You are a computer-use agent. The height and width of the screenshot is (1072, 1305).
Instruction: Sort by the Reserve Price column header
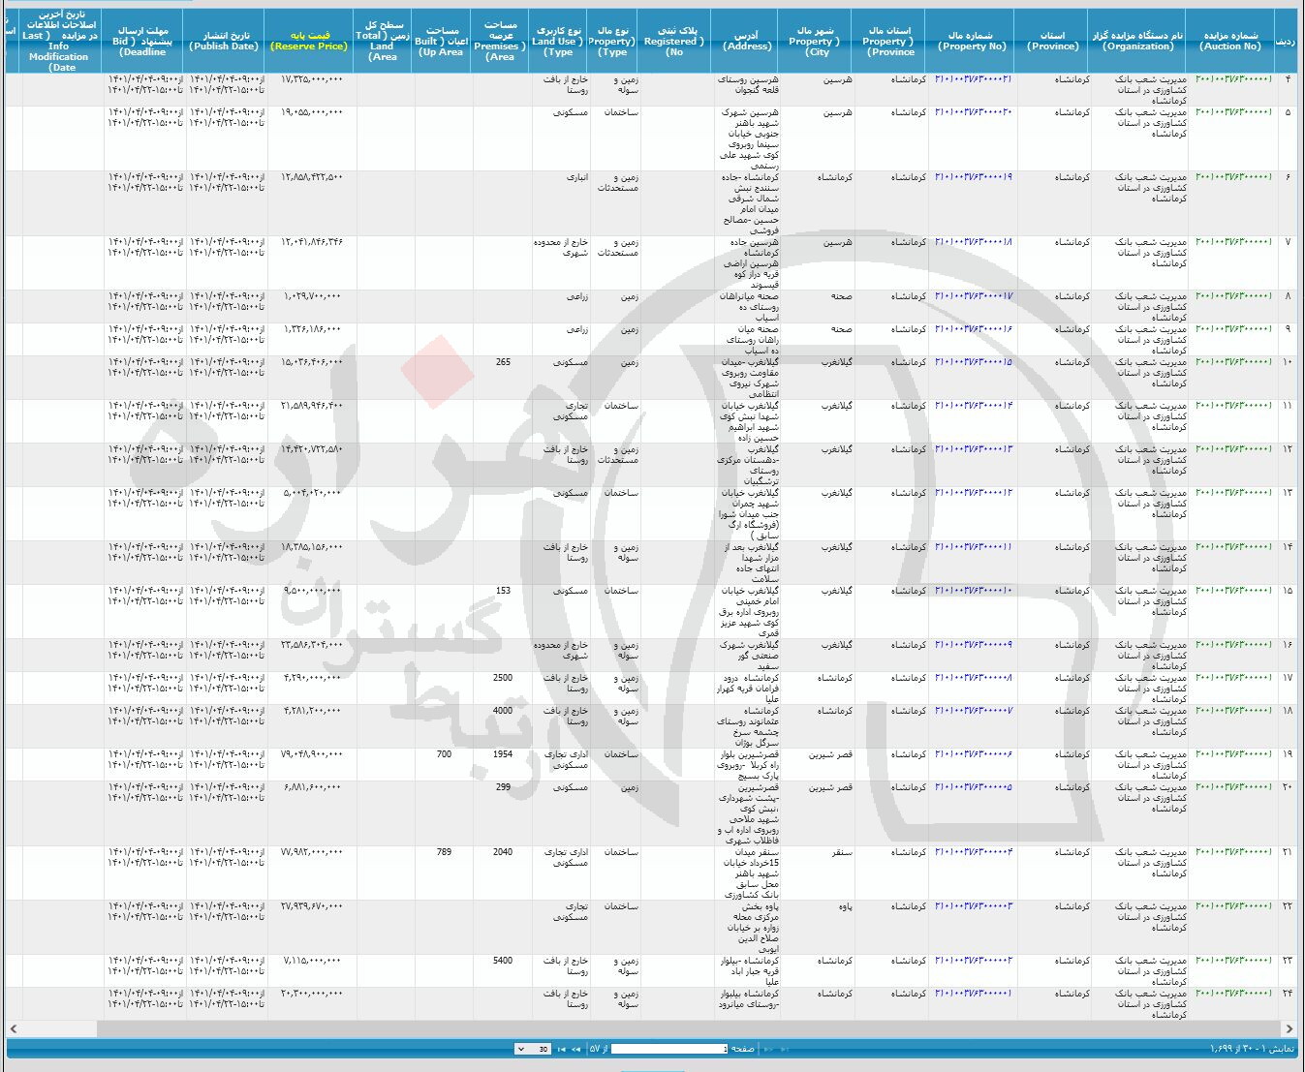point(309,41)
